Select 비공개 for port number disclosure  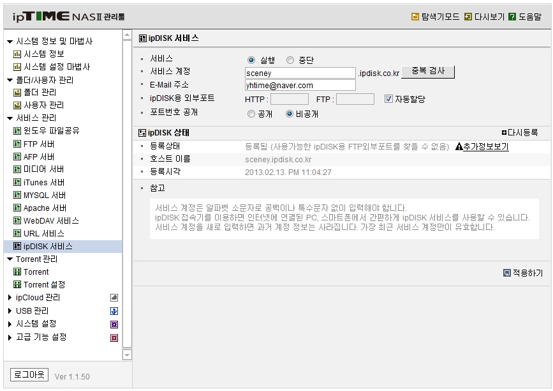tap(290, 114)
